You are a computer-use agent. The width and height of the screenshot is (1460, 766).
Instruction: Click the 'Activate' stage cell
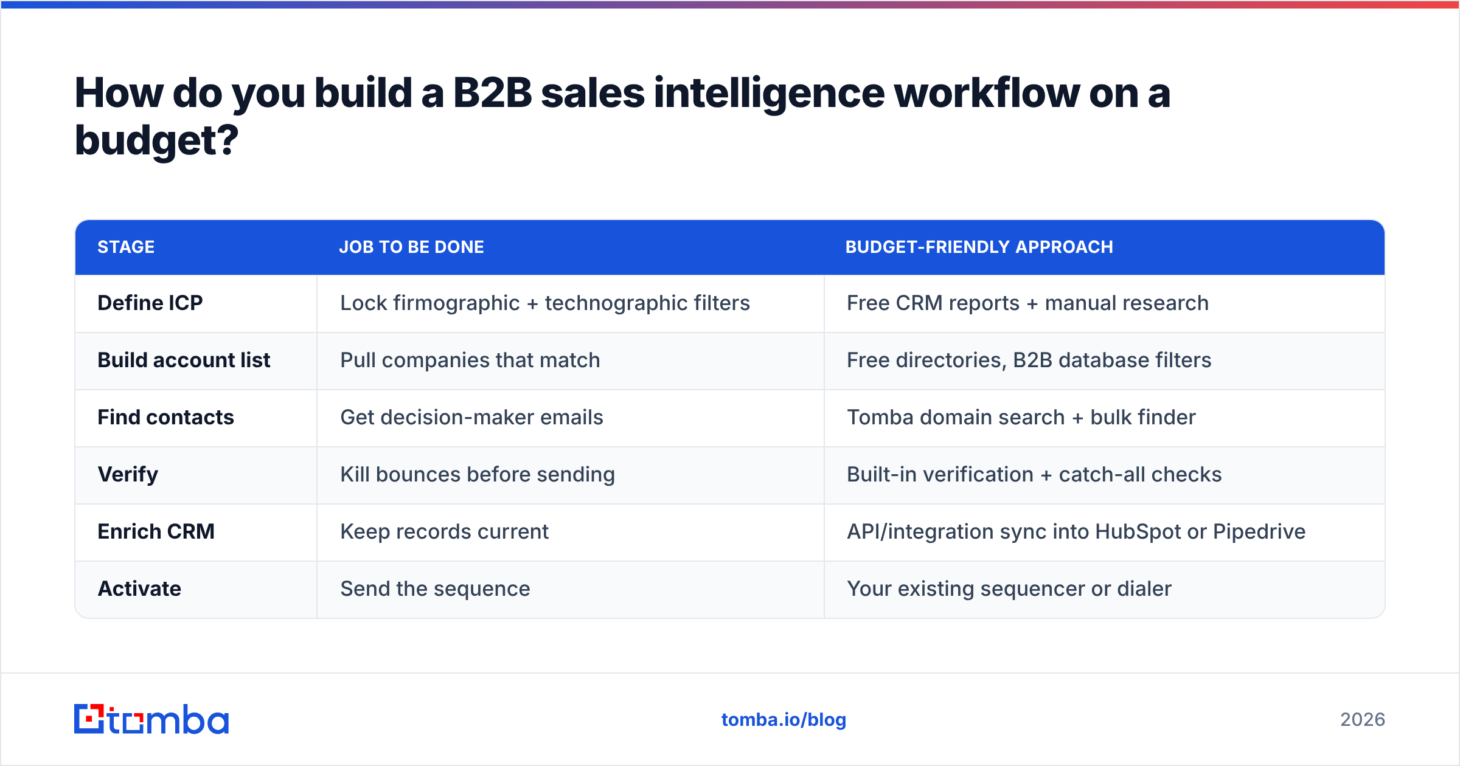(x=196, y=589)
